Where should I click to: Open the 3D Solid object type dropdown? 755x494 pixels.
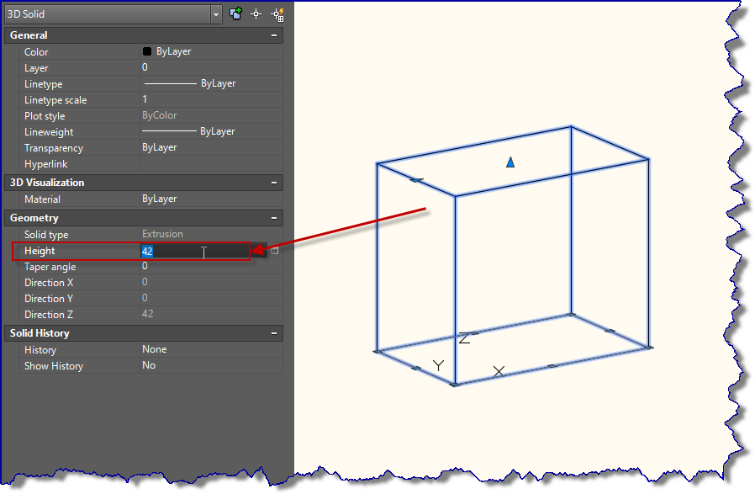click(214, 13)
